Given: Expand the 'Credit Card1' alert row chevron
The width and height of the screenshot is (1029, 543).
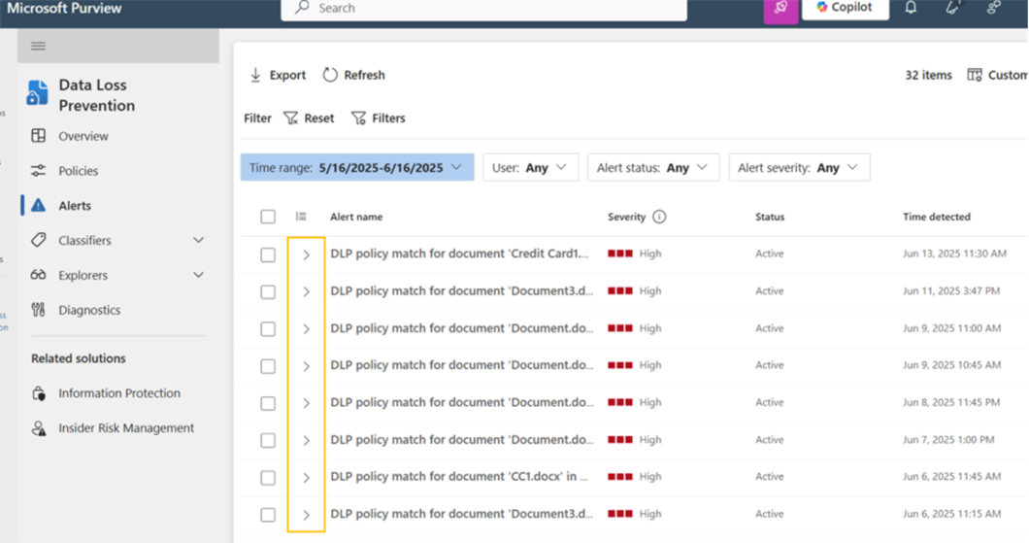Looking at the screenshot, I should pos(306,255).
